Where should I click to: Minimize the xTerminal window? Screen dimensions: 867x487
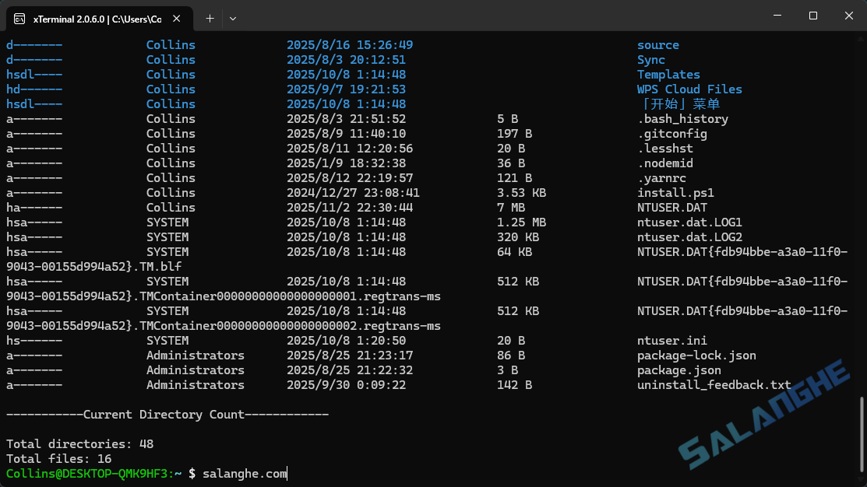[777, 16]
